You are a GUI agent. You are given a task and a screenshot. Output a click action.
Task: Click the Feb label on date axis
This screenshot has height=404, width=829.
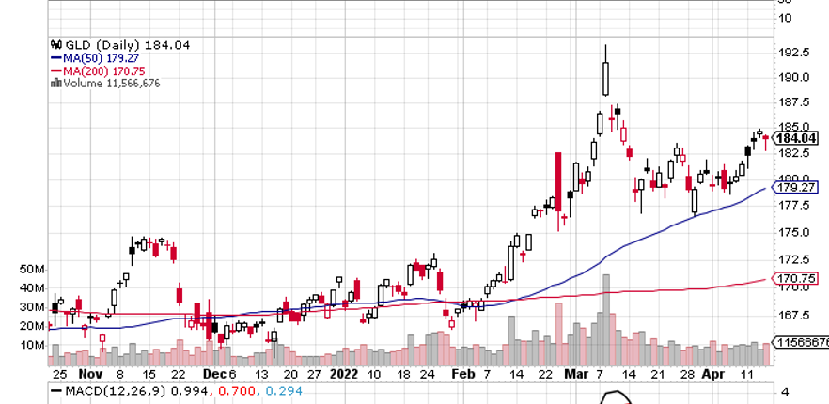pos(464,373)
